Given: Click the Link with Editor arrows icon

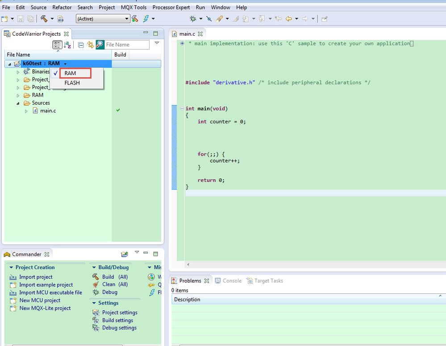Looking at the screenshot, I should [x=91, y=45].
